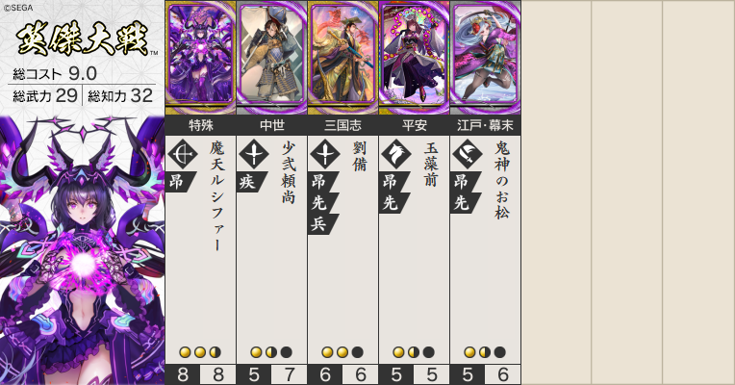Click the spear unit icon for 劉備
The width and height of the screenshot is (735, 385).
pyautogui.click(x=325, y=154)
